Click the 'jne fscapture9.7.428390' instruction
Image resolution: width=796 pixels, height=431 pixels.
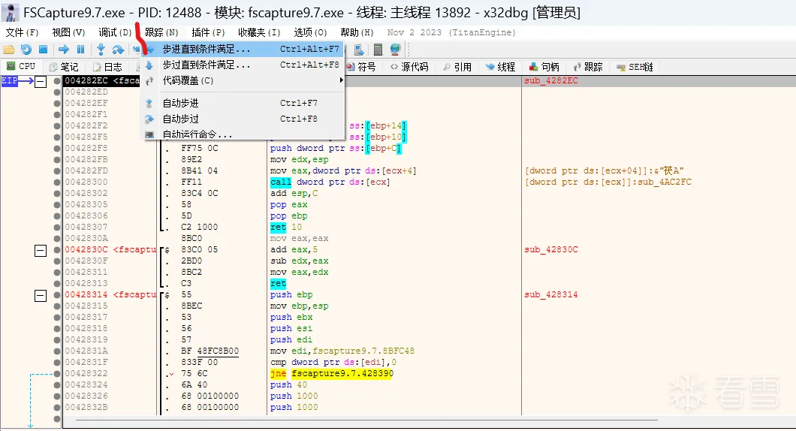click(332, 373)
